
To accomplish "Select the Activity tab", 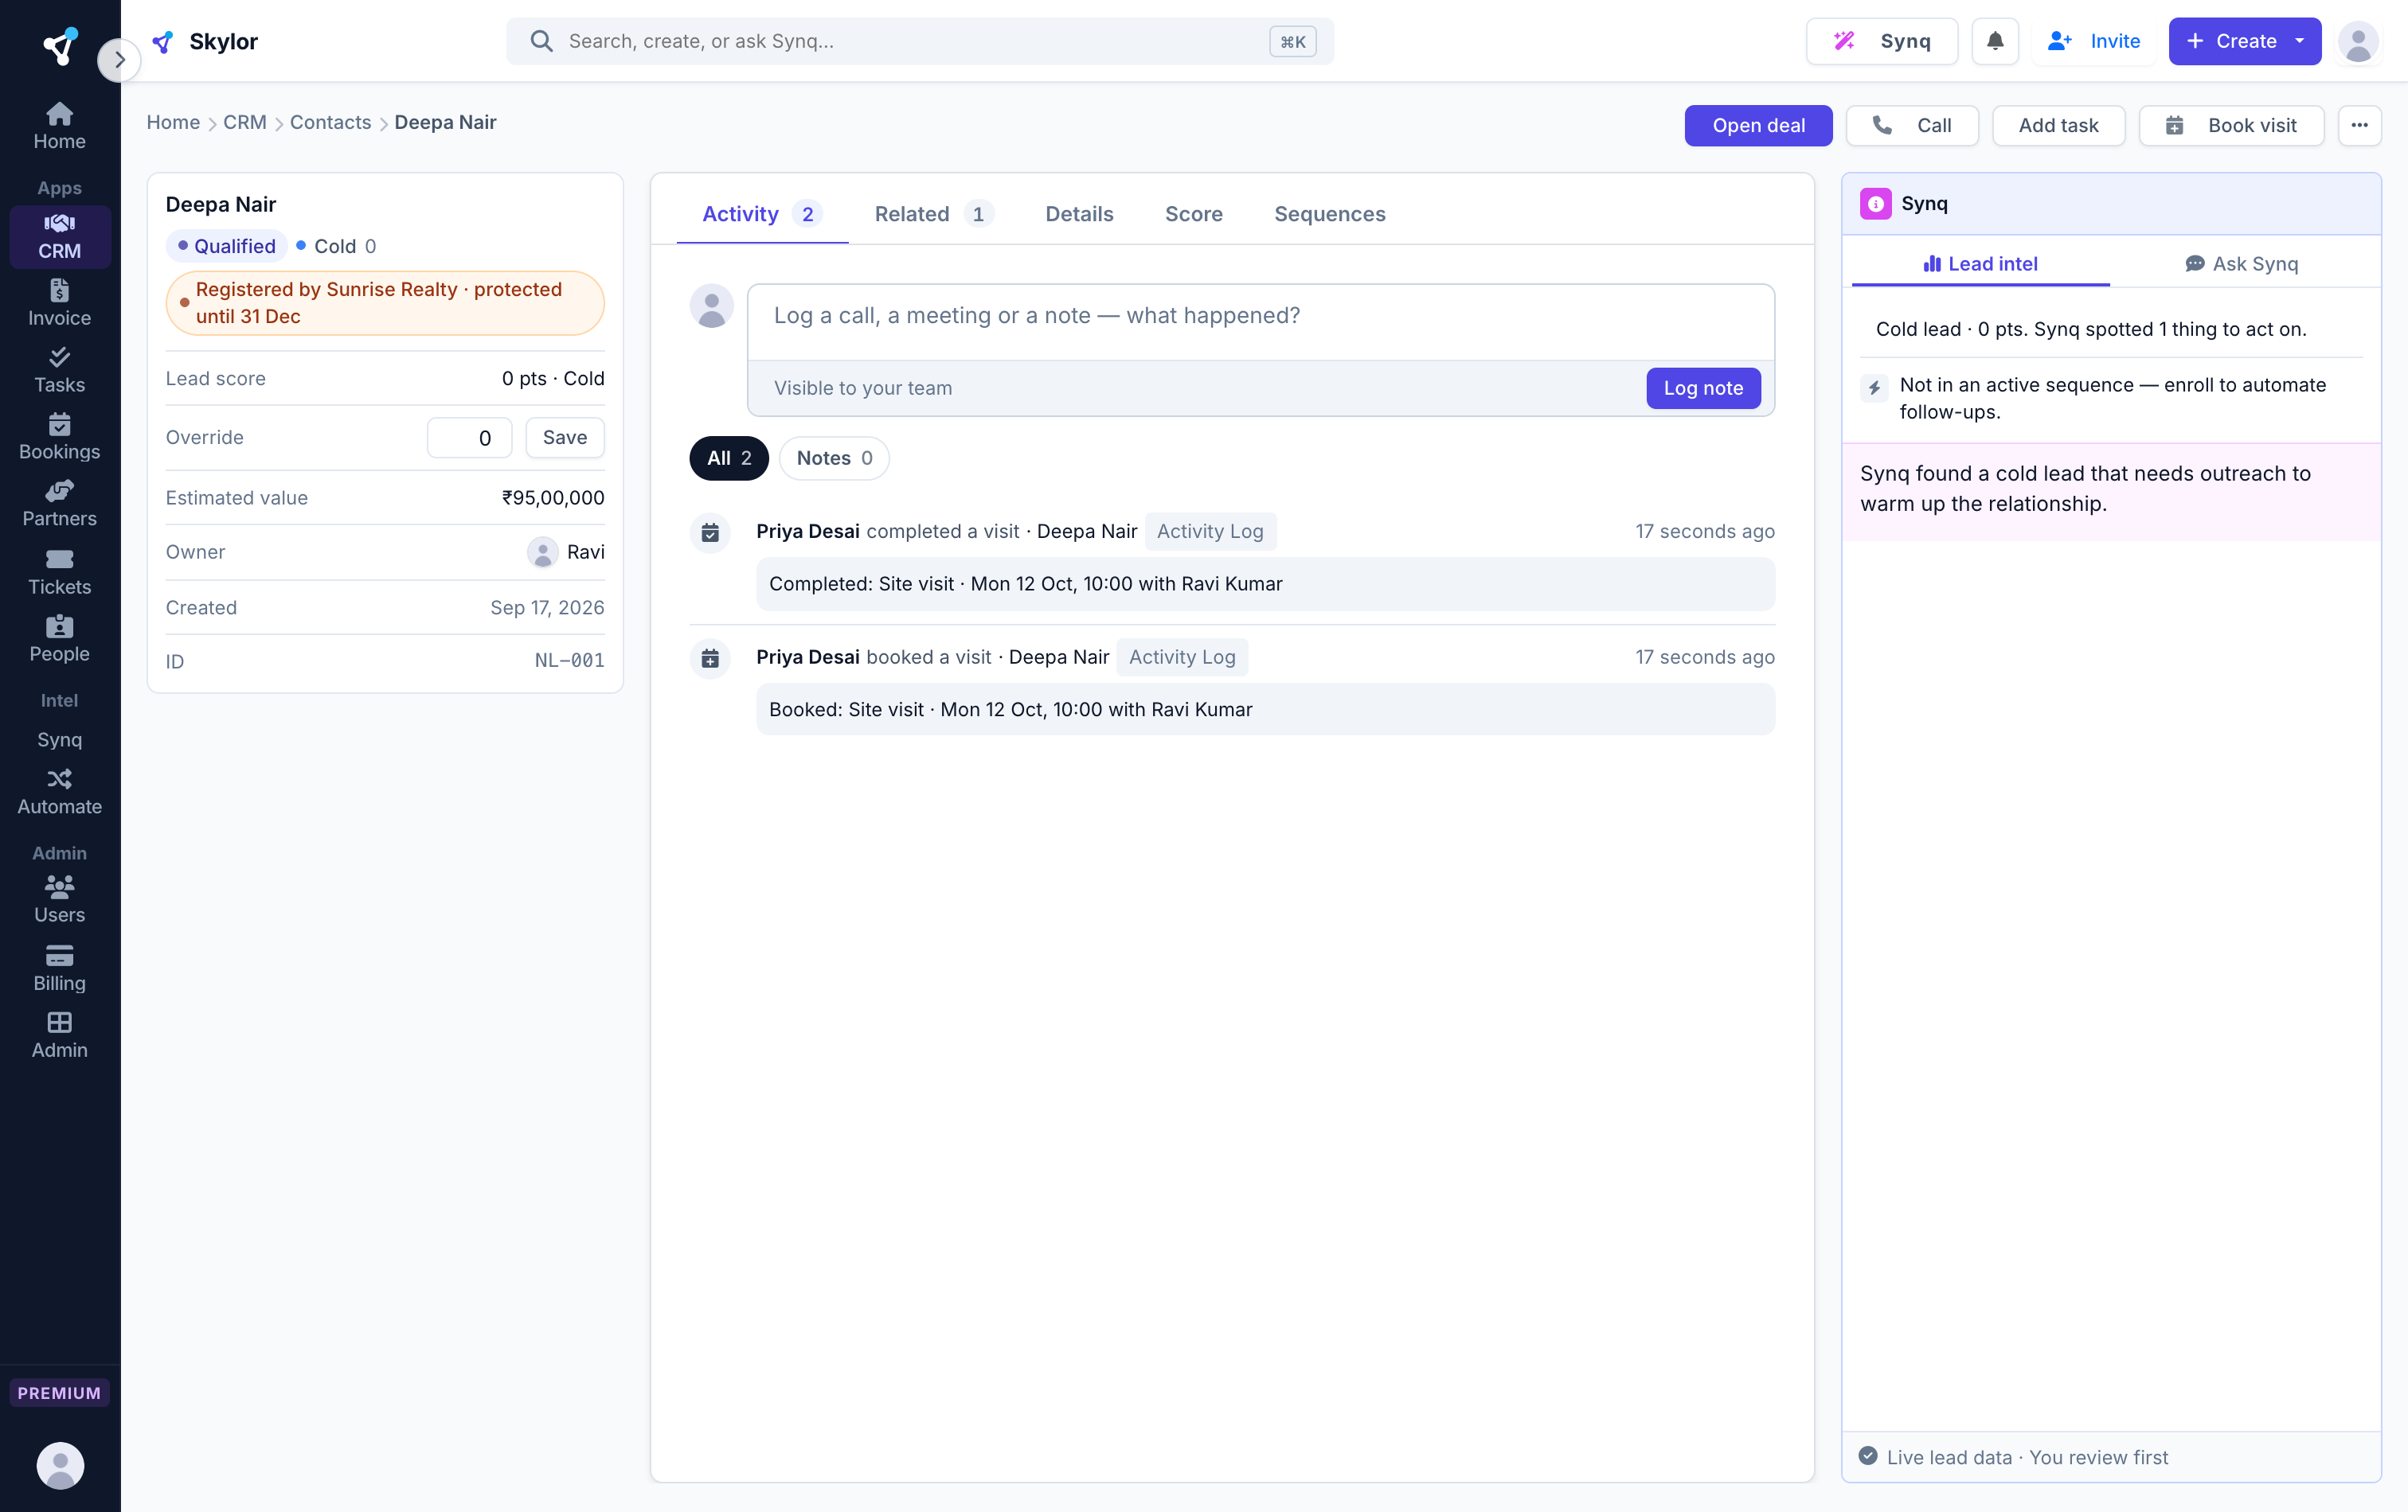I will click(762, 214).
